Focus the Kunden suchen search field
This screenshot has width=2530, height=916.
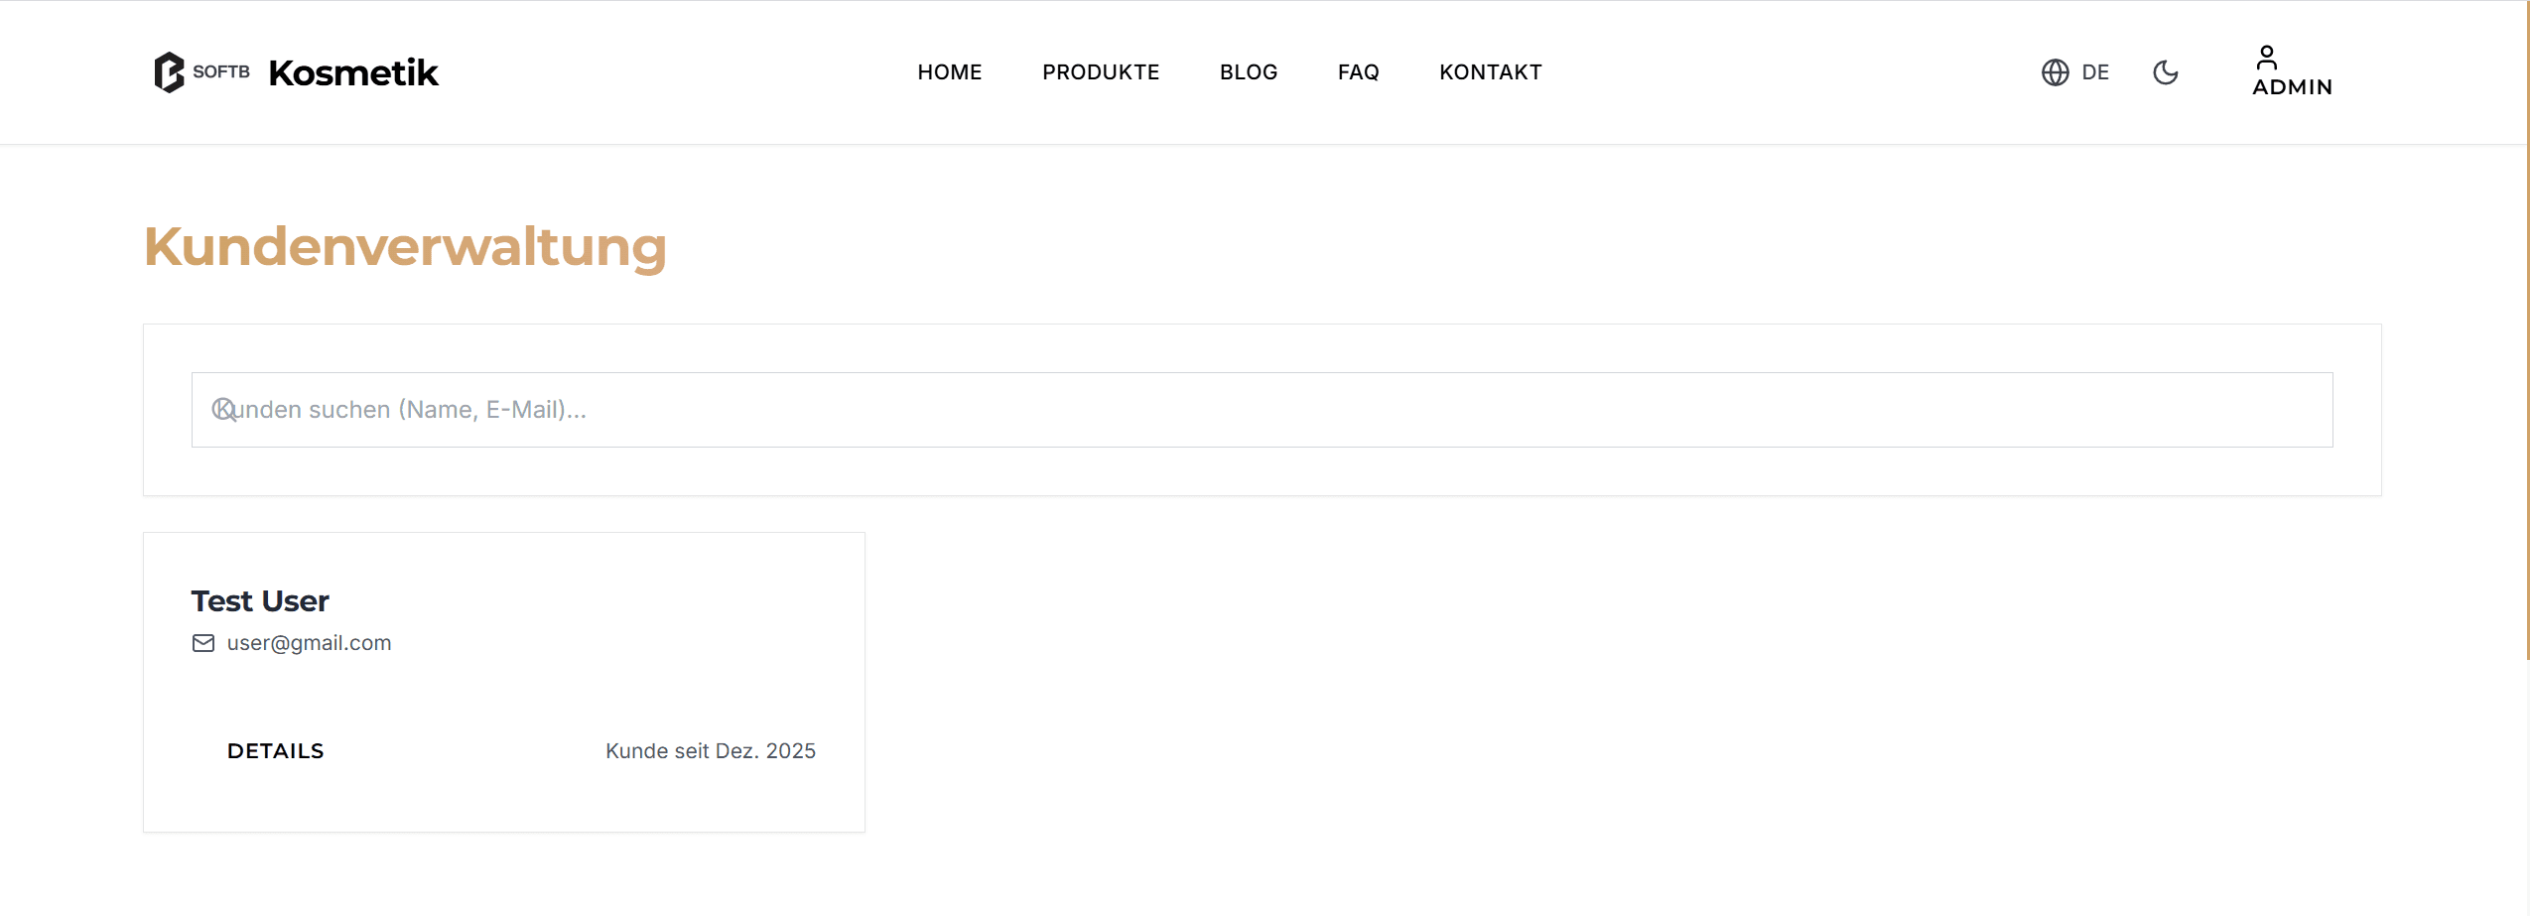pos(1261,410)
